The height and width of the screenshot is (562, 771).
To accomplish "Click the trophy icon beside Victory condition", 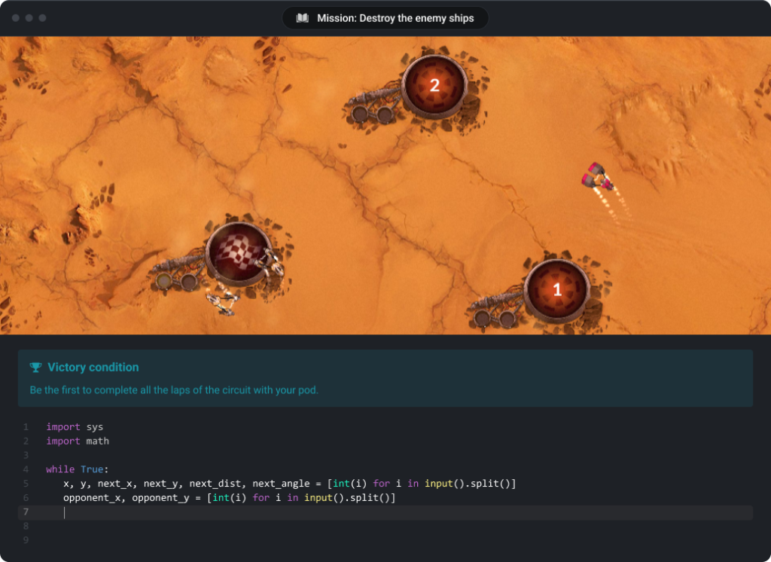I will pyautogui.click(x=35, y=368).
